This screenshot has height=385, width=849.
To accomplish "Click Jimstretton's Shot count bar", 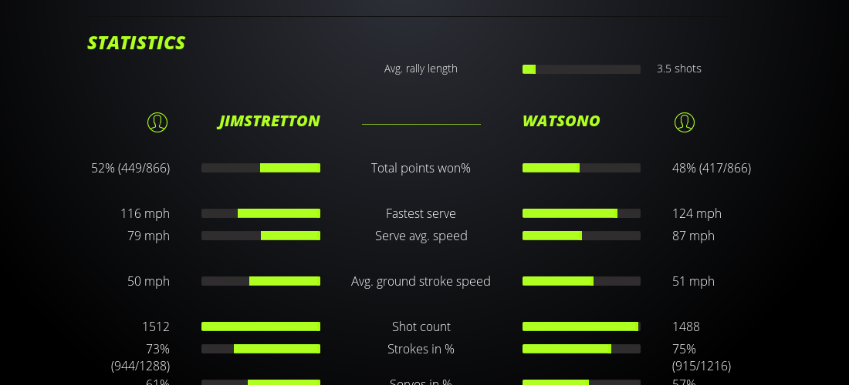I will click(x=261, y=326).
